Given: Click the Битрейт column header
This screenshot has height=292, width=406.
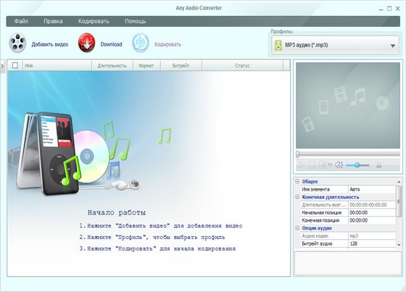Looking at the screenshot, I should click(x=181, y=66).
